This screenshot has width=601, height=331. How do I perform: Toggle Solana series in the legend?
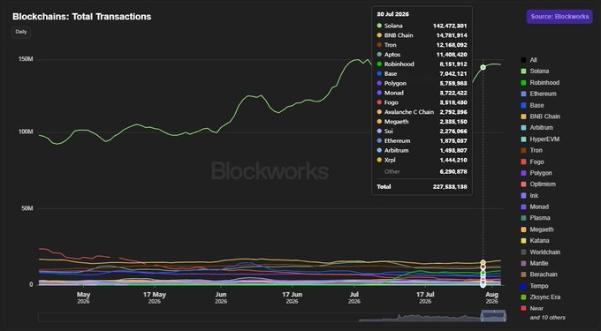point(535,71)
